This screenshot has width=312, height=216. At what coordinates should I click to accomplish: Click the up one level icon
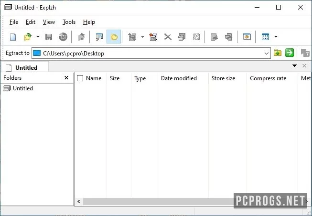(x=81, y=37)
